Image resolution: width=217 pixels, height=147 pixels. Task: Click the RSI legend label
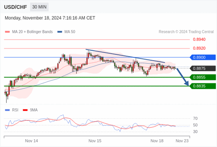point(15,110)
